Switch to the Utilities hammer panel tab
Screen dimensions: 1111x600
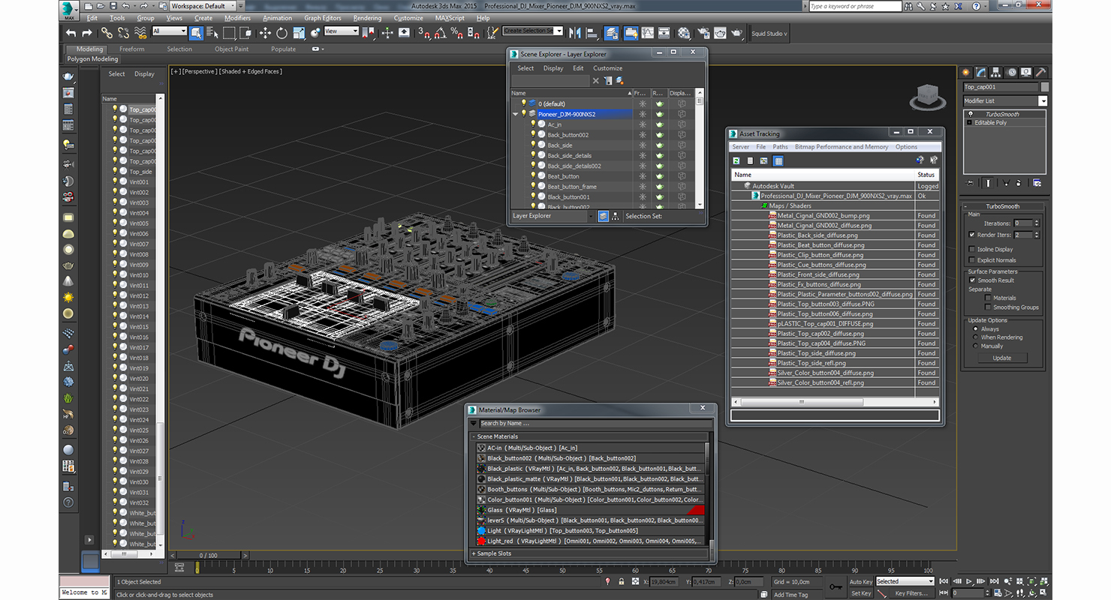1040,72
